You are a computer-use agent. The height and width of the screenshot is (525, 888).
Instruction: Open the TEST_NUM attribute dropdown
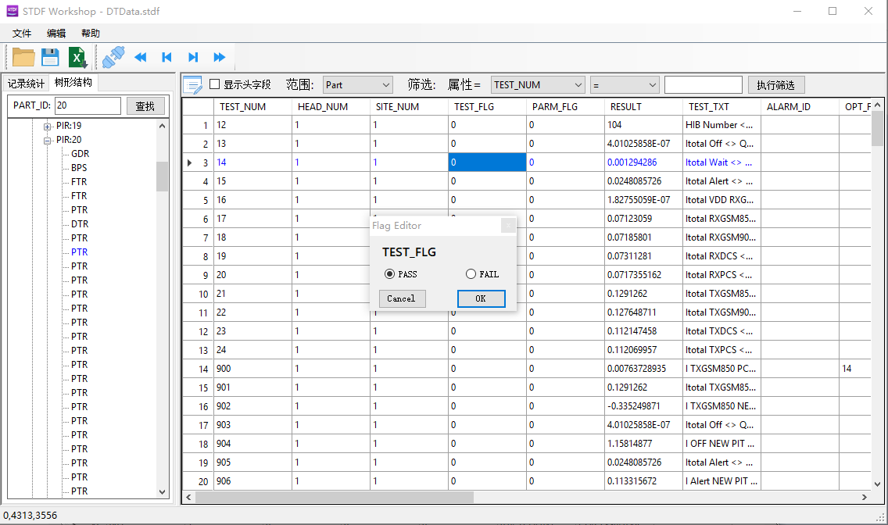coord(538,84)
